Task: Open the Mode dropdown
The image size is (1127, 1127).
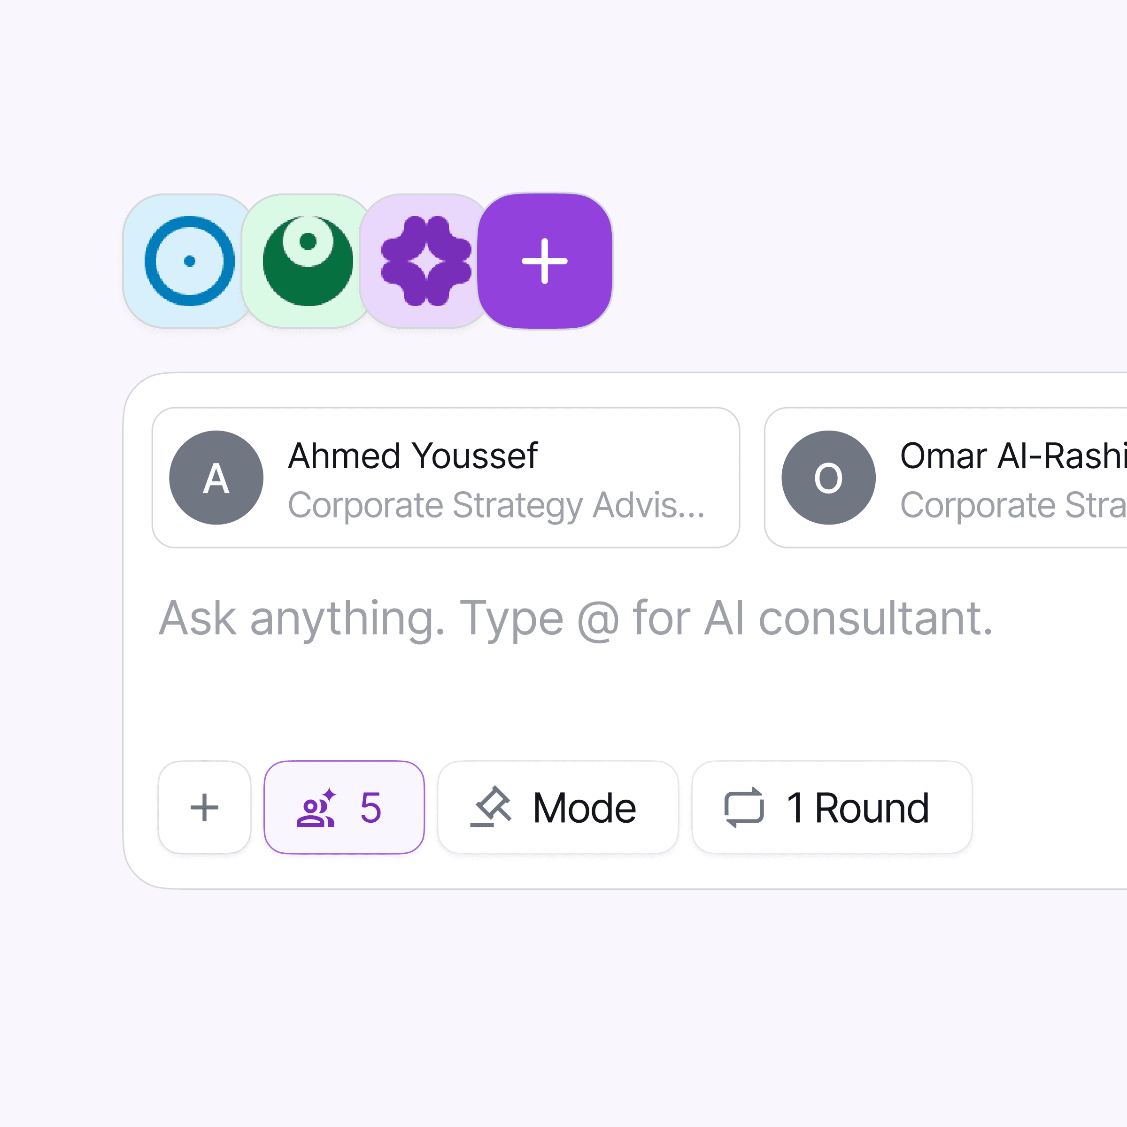Action: (558, 807)
